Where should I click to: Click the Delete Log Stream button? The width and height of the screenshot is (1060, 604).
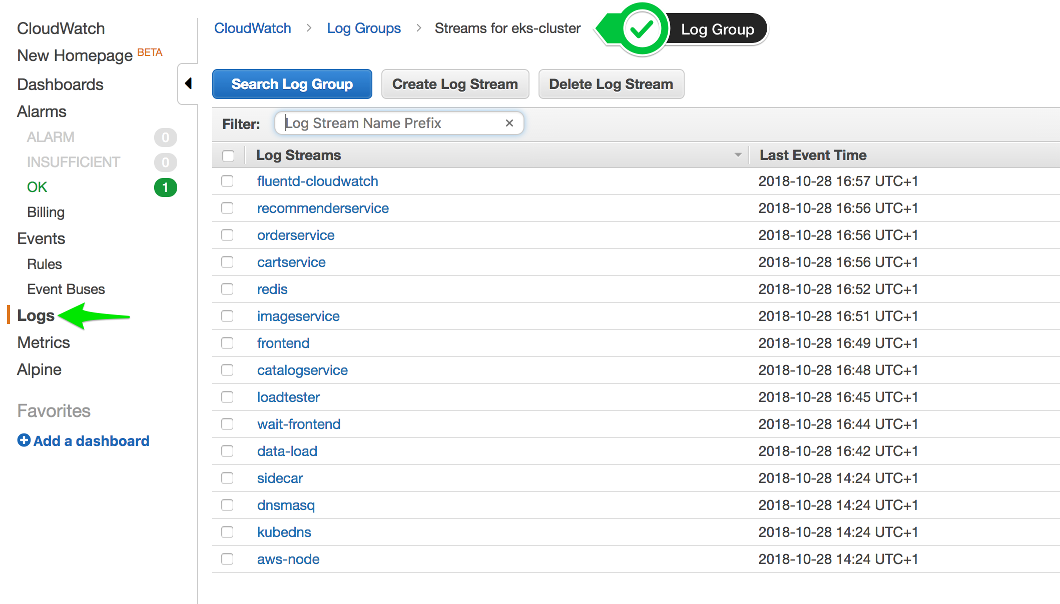(x=611, y=84)
